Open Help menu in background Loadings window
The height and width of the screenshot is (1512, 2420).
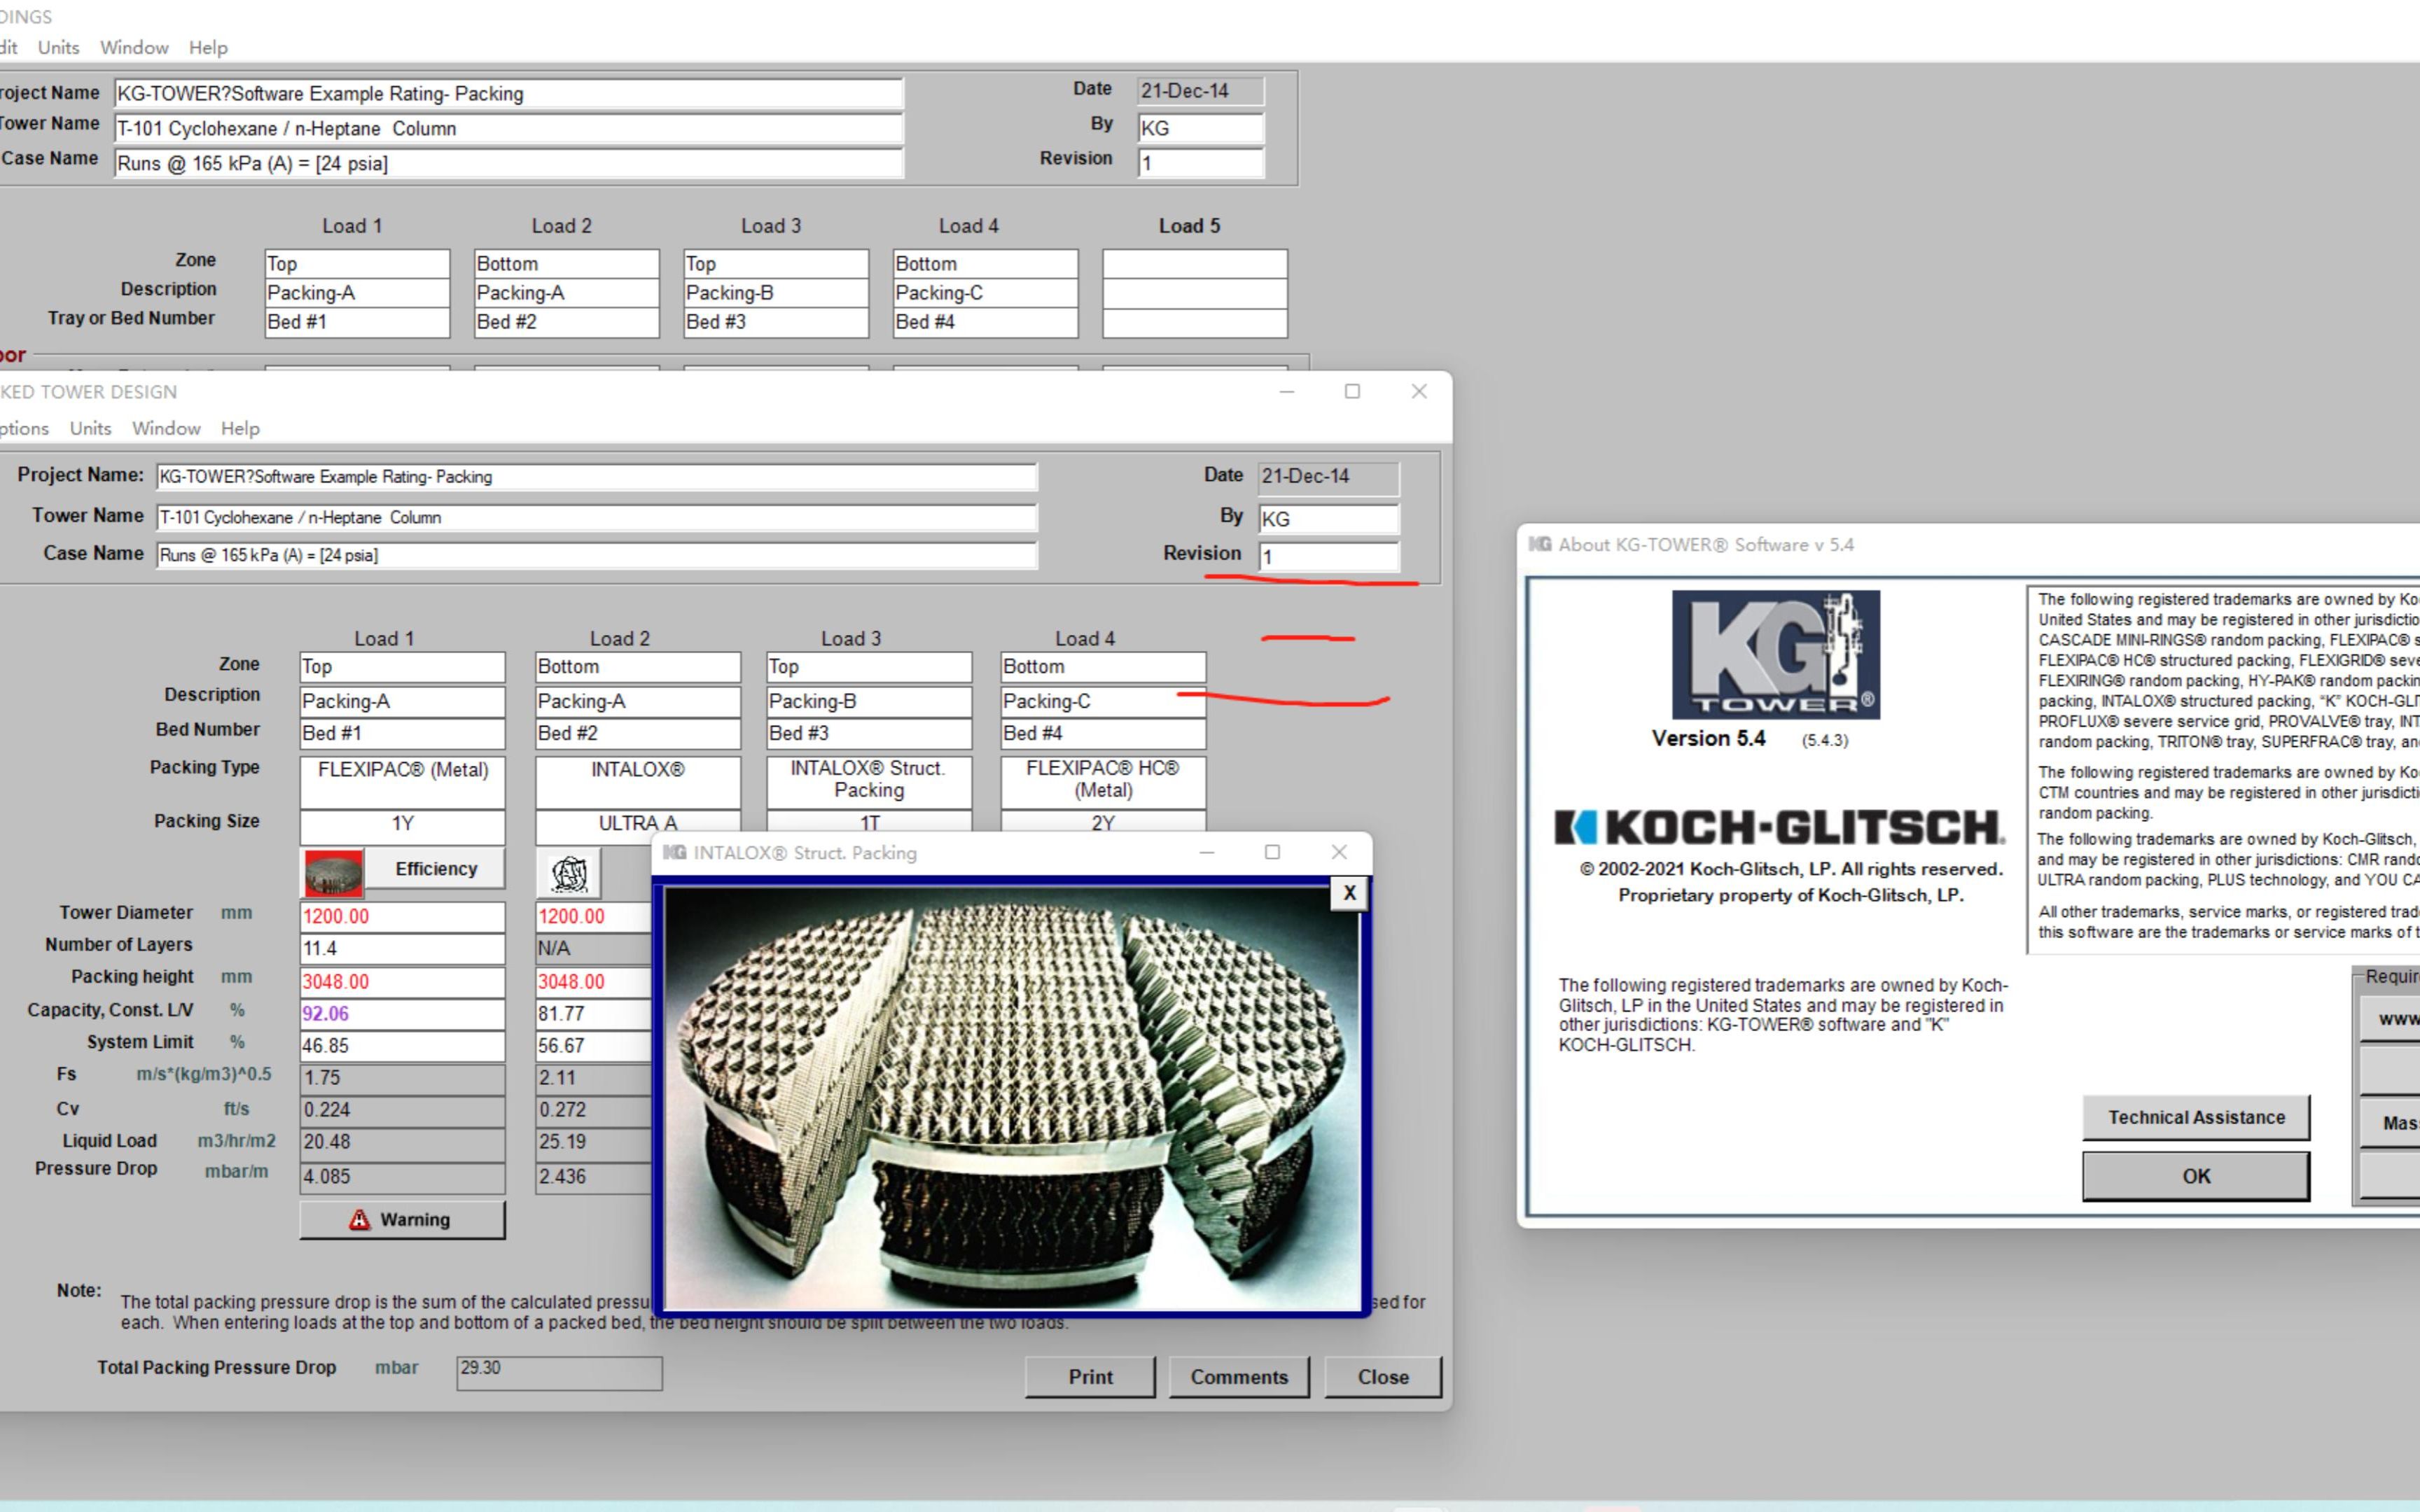click(x=208, y=47)
